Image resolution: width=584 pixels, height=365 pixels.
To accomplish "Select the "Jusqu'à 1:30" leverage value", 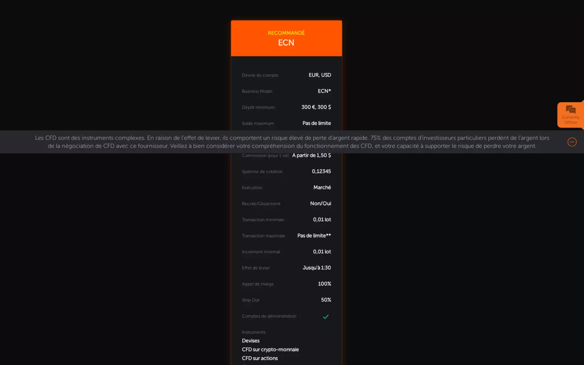I will [317, 268].
